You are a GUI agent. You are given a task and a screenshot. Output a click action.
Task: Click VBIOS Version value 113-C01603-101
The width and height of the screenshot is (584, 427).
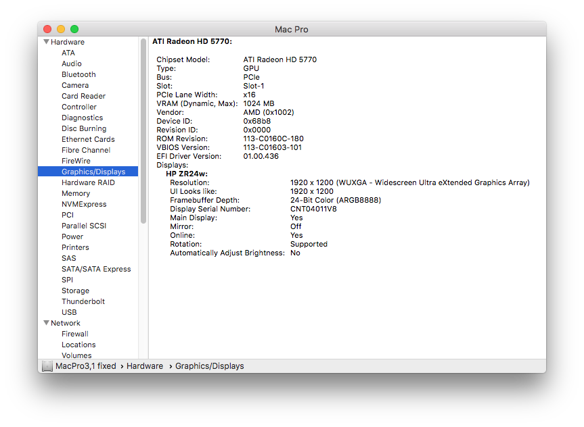(x=272, y=147)
